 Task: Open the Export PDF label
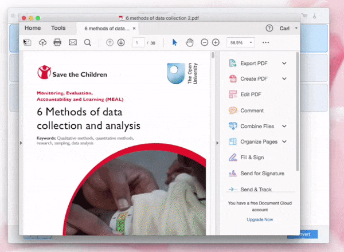point(254,64)
